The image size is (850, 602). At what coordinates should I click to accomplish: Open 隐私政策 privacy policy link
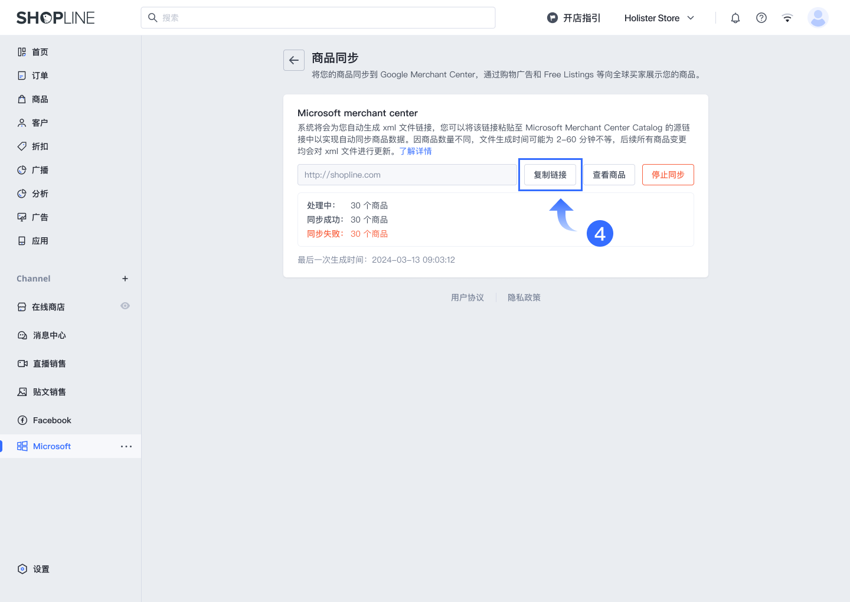coord(524,297)
